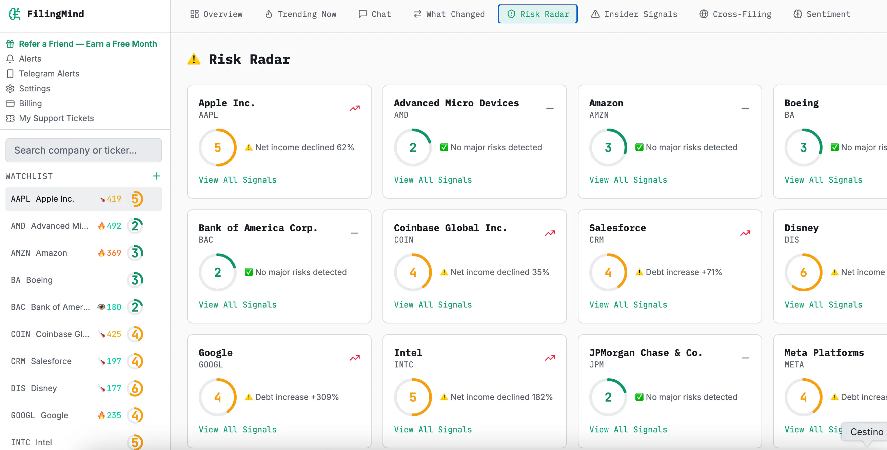Click the 'Net income declined 35%' text

tap(500, 272)
